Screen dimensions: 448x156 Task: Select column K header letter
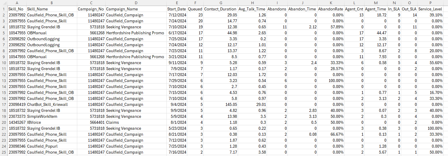point(331,3)
